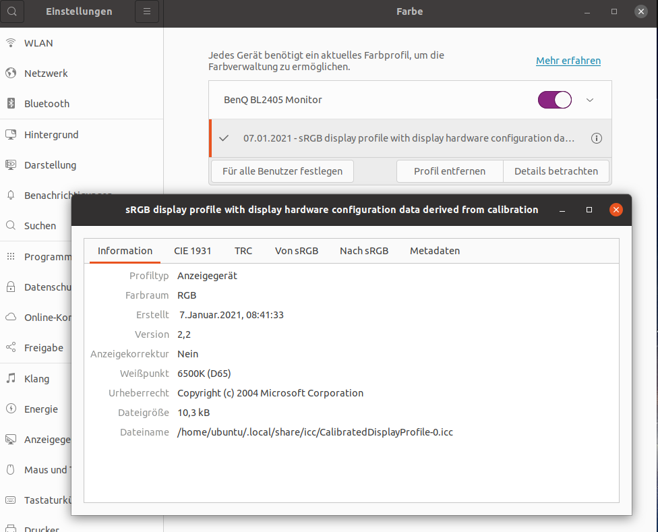658x532 pixels.
Task: Open the Nach sRGB tab
Action: (x=364, y=251)
